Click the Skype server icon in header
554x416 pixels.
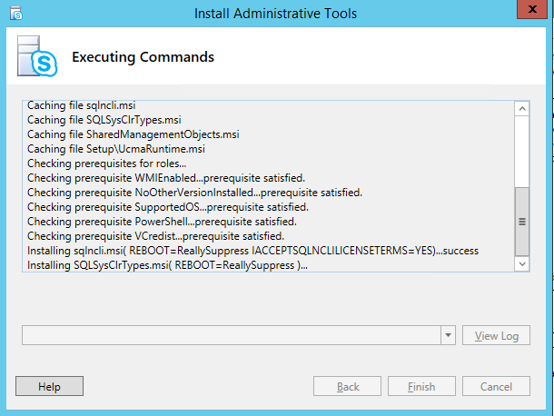tap(36, 57)
